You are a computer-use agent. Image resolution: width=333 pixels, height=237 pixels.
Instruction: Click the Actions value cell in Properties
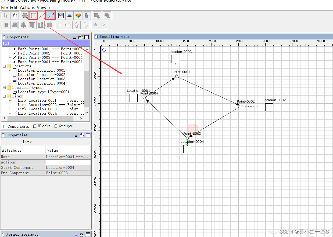pyautogui.click(x=68, y=162)
